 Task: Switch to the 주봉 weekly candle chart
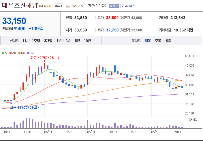(158, 41)
